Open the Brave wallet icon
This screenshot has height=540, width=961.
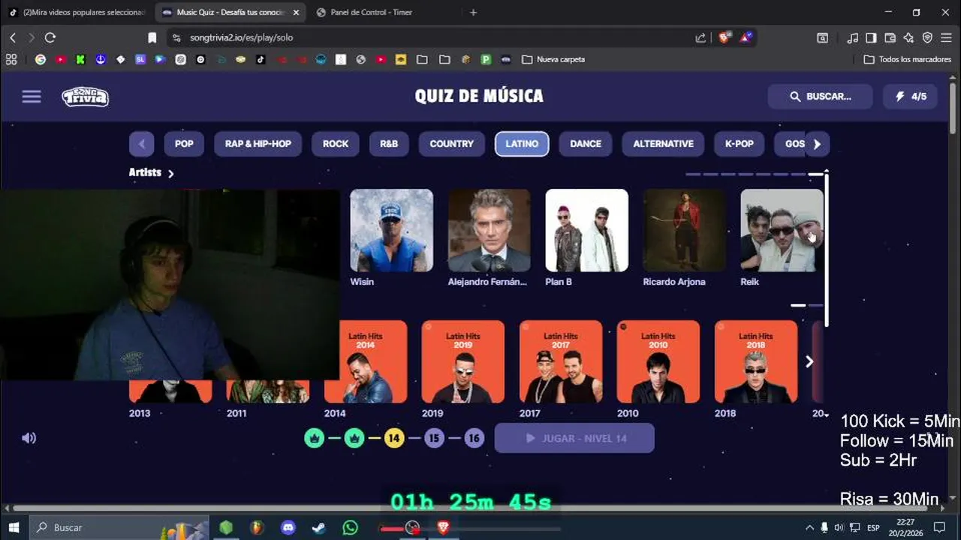[x=890, y=37]
